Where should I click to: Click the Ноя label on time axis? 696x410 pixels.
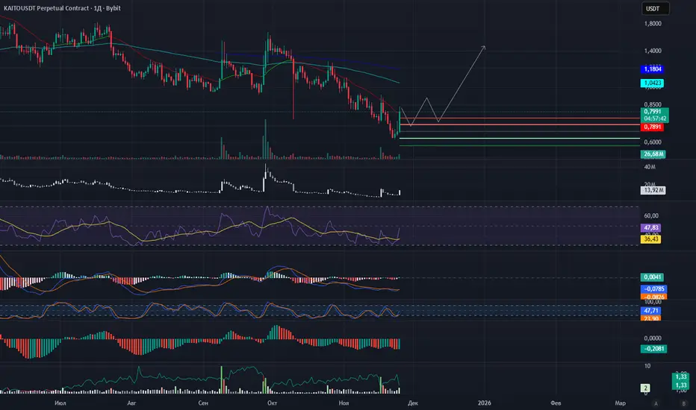tap(344, 403)
